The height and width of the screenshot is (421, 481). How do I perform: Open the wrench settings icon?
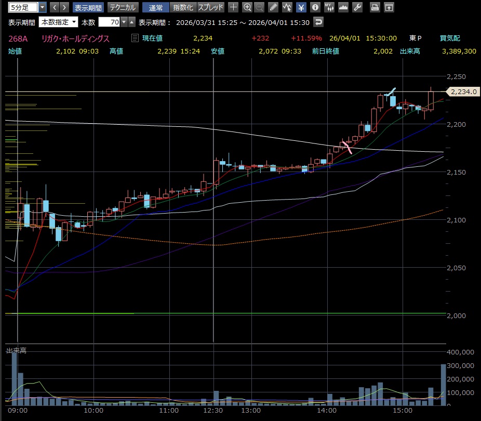tap(357, 7)
